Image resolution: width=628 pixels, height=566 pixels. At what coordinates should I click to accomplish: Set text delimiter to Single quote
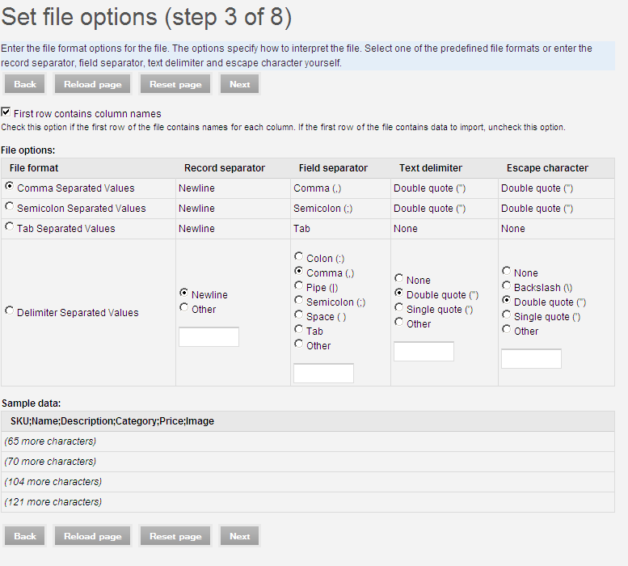399,308
